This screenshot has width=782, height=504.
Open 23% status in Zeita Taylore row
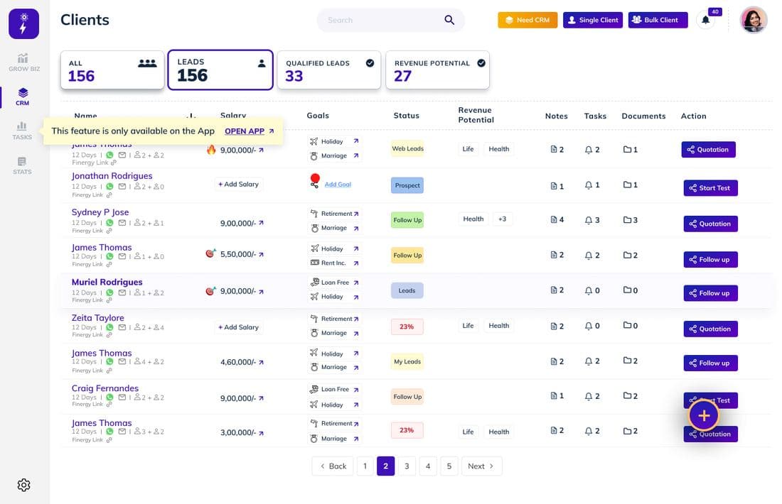pos(407,327)
